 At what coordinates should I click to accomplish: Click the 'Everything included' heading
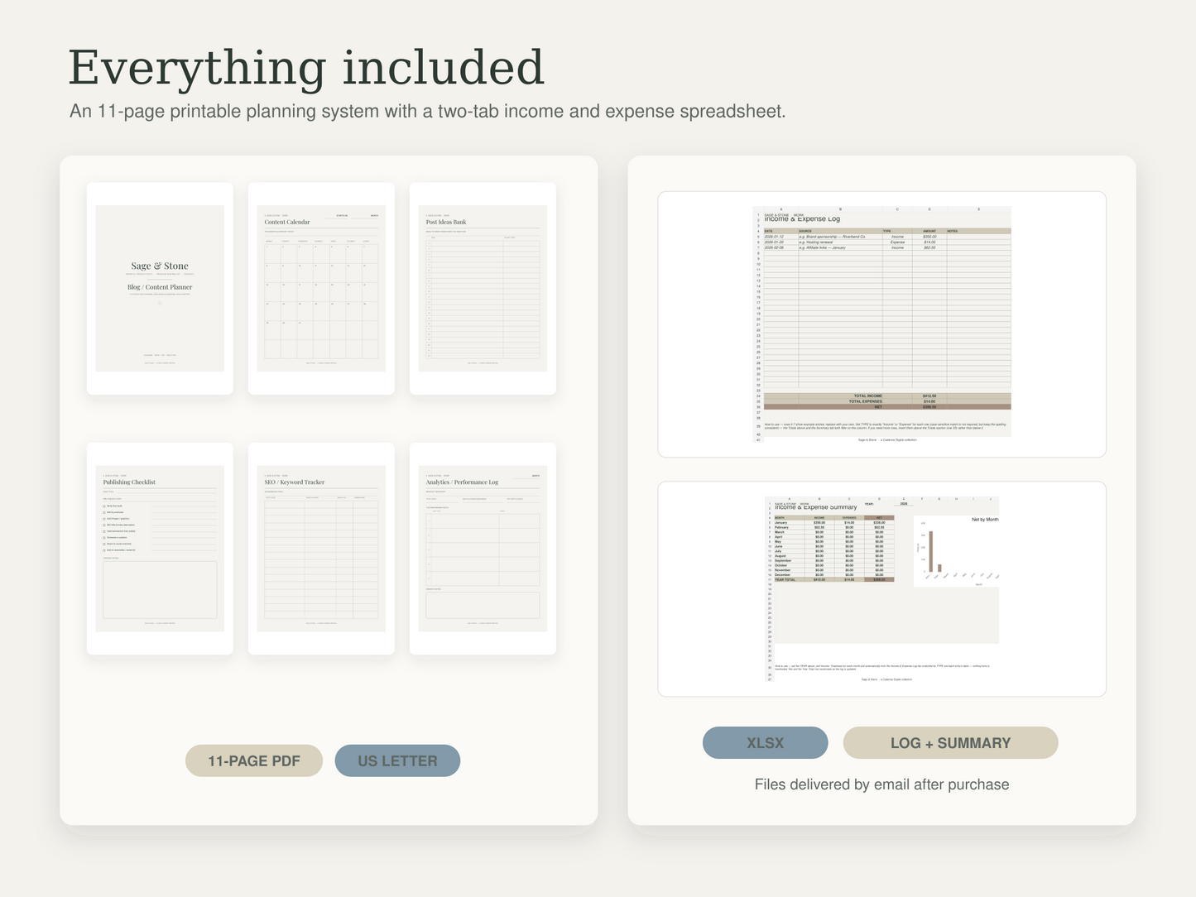tap(306, 68)
